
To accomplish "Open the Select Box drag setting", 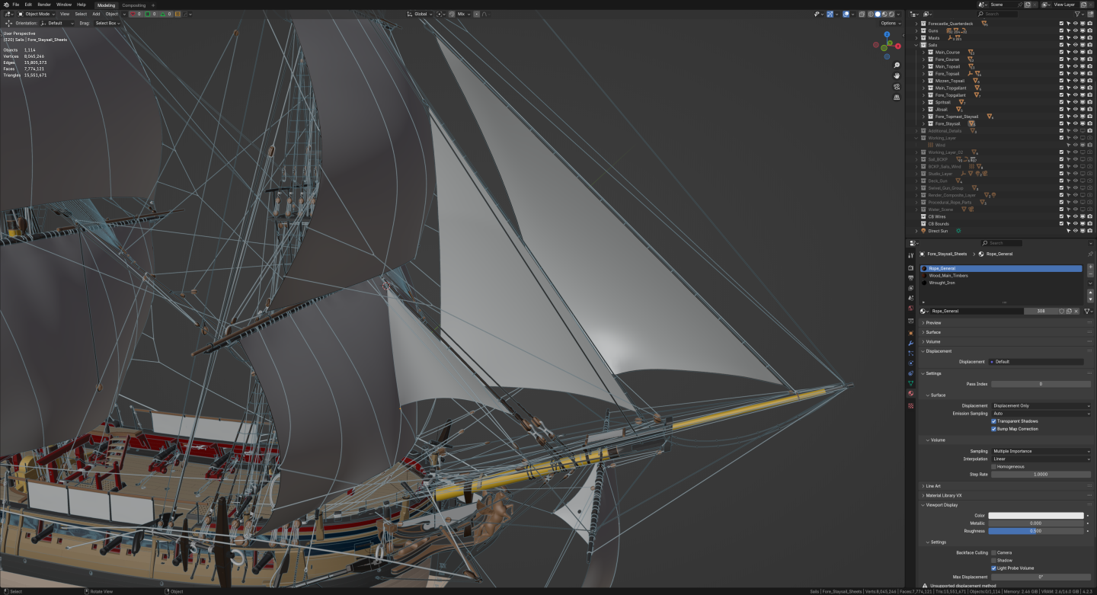I will [x=107, y=24].
